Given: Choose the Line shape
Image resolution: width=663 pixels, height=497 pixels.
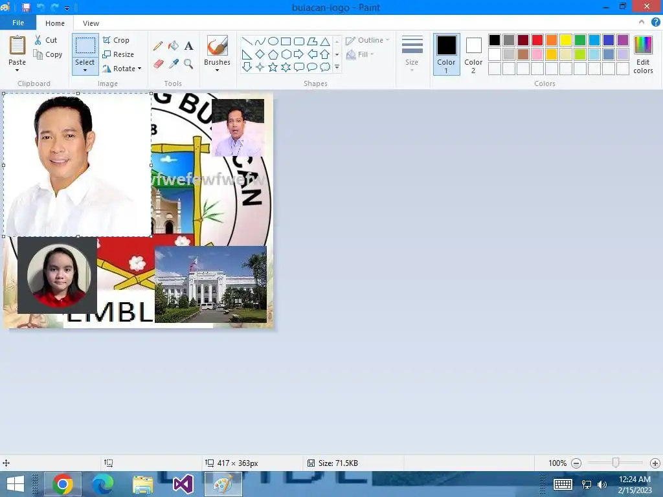Looking at the screenshot, I should (x=247, y=41).
